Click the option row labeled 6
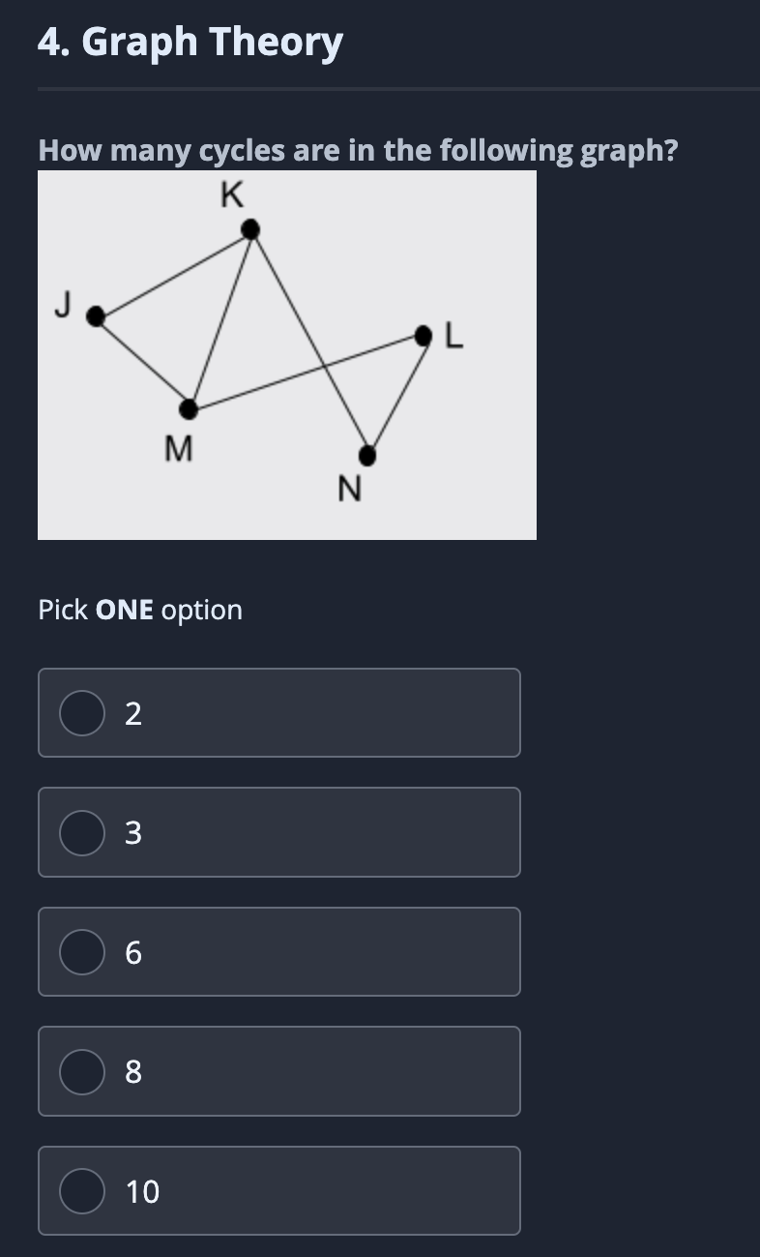Screen dimensions: 760x1257 tap(278, 952)
